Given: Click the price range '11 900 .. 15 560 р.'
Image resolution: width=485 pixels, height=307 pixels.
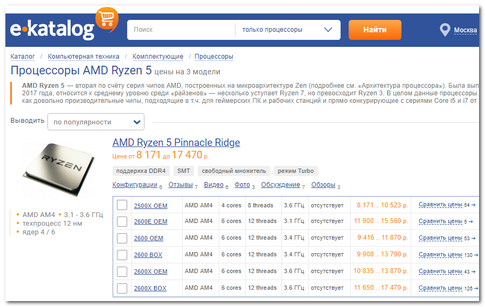Looking at the screenshot, I should 381,221.
